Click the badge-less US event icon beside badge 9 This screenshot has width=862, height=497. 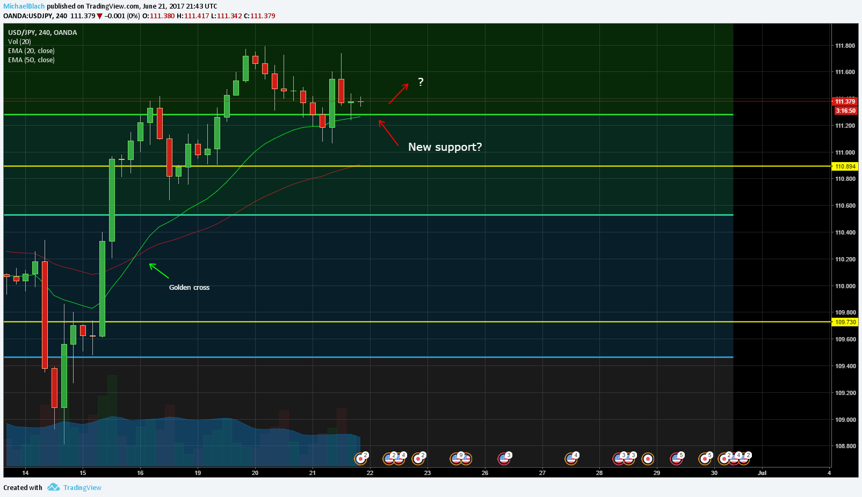pyautogui.click(x=466, y=459)
